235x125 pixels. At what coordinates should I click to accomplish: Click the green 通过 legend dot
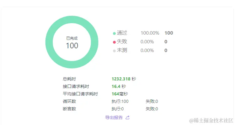tap(114, 34)
